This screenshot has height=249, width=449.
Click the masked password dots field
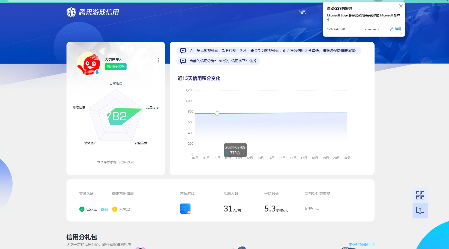pos(372,29)
